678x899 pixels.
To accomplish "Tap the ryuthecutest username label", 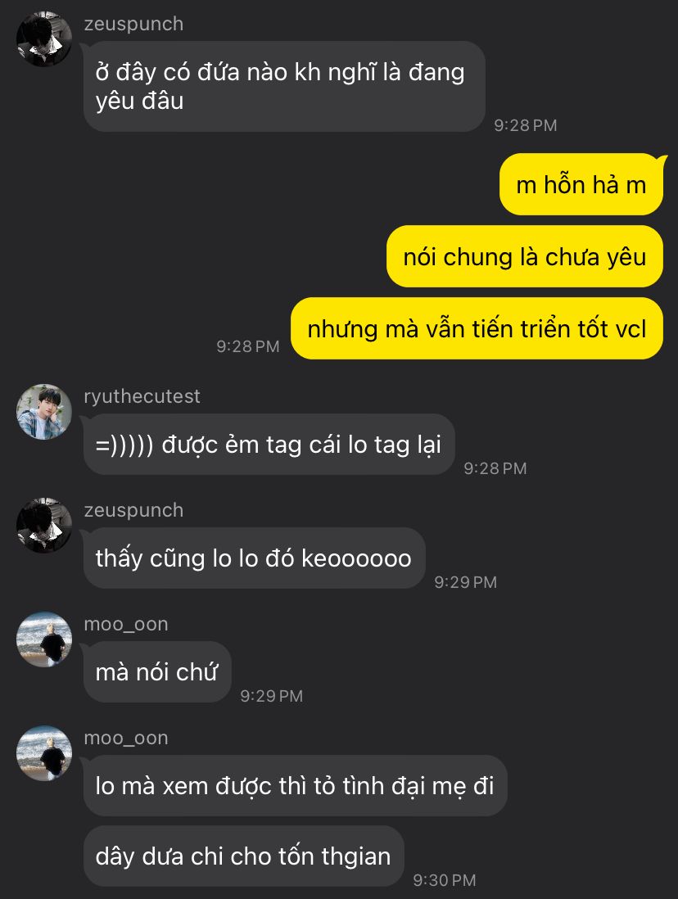I will (142, 396).
